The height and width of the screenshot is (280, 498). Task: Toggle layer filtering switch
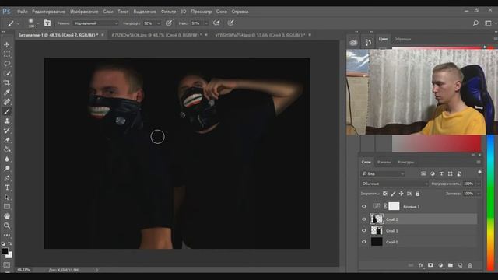479,173
